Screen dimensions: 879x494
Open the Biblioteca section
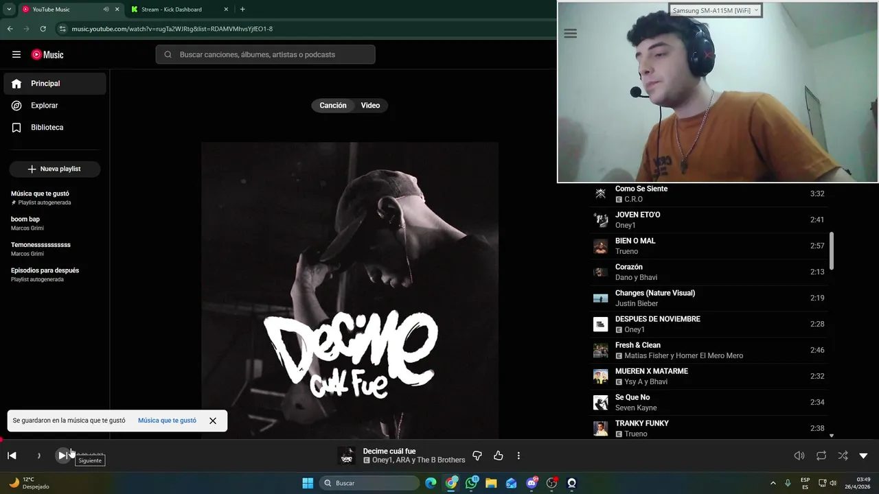[55, 128]
